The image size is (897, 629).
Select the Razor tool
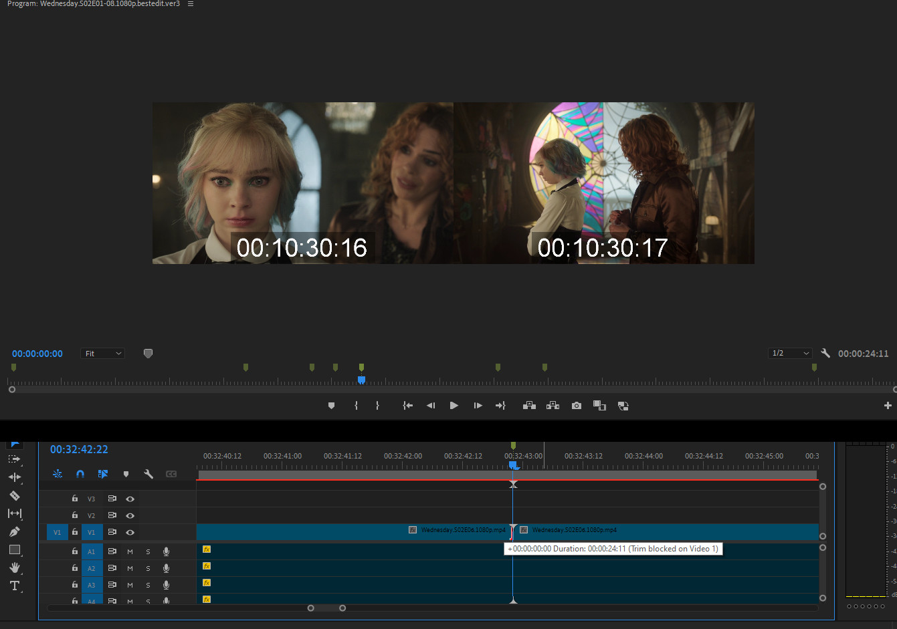click(14, 495)
